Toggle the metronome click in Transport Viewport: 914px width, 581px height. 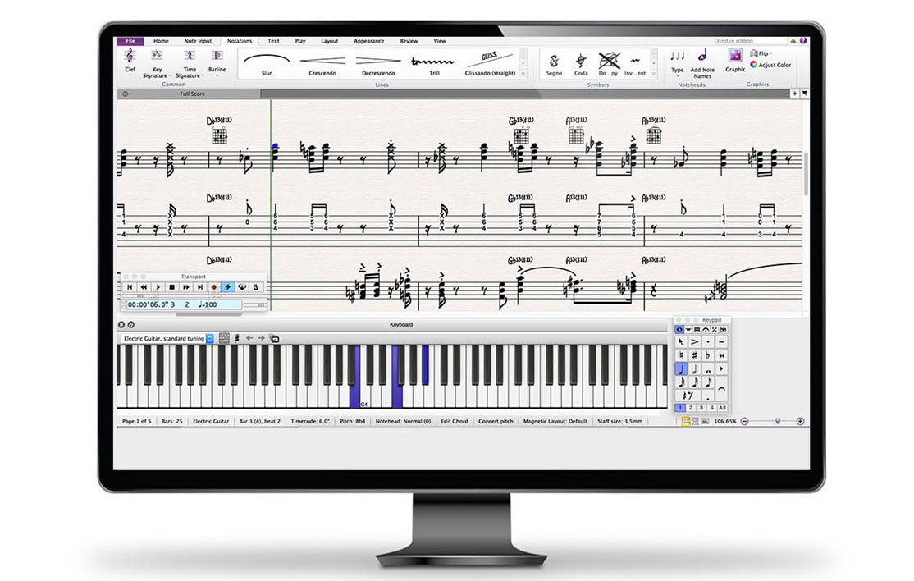(257, 287)
